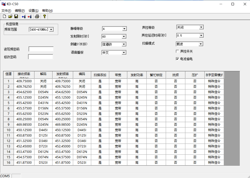250x178 pixels.
Task: Click the red arrow write-to-radio icon
Action: click(x=29, y=17)
